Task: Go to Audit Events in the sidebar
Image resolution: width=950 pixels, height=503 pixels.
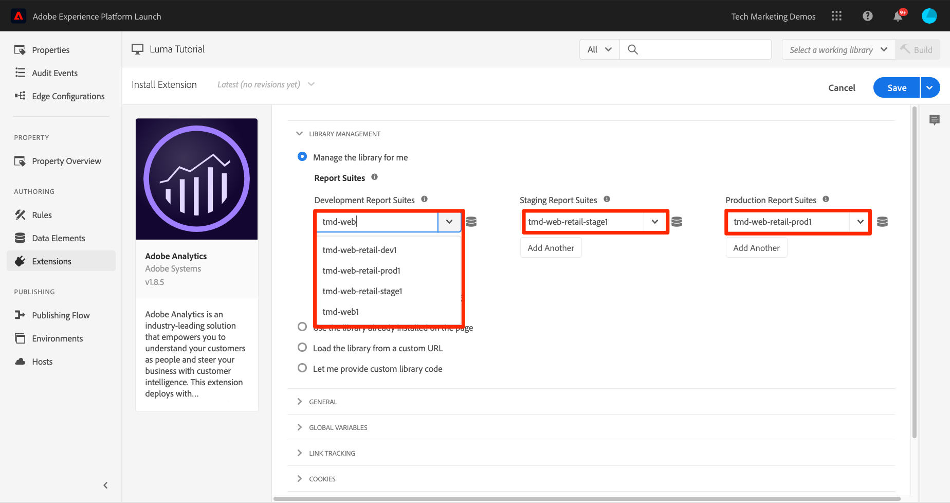Action: pos(55,73)
